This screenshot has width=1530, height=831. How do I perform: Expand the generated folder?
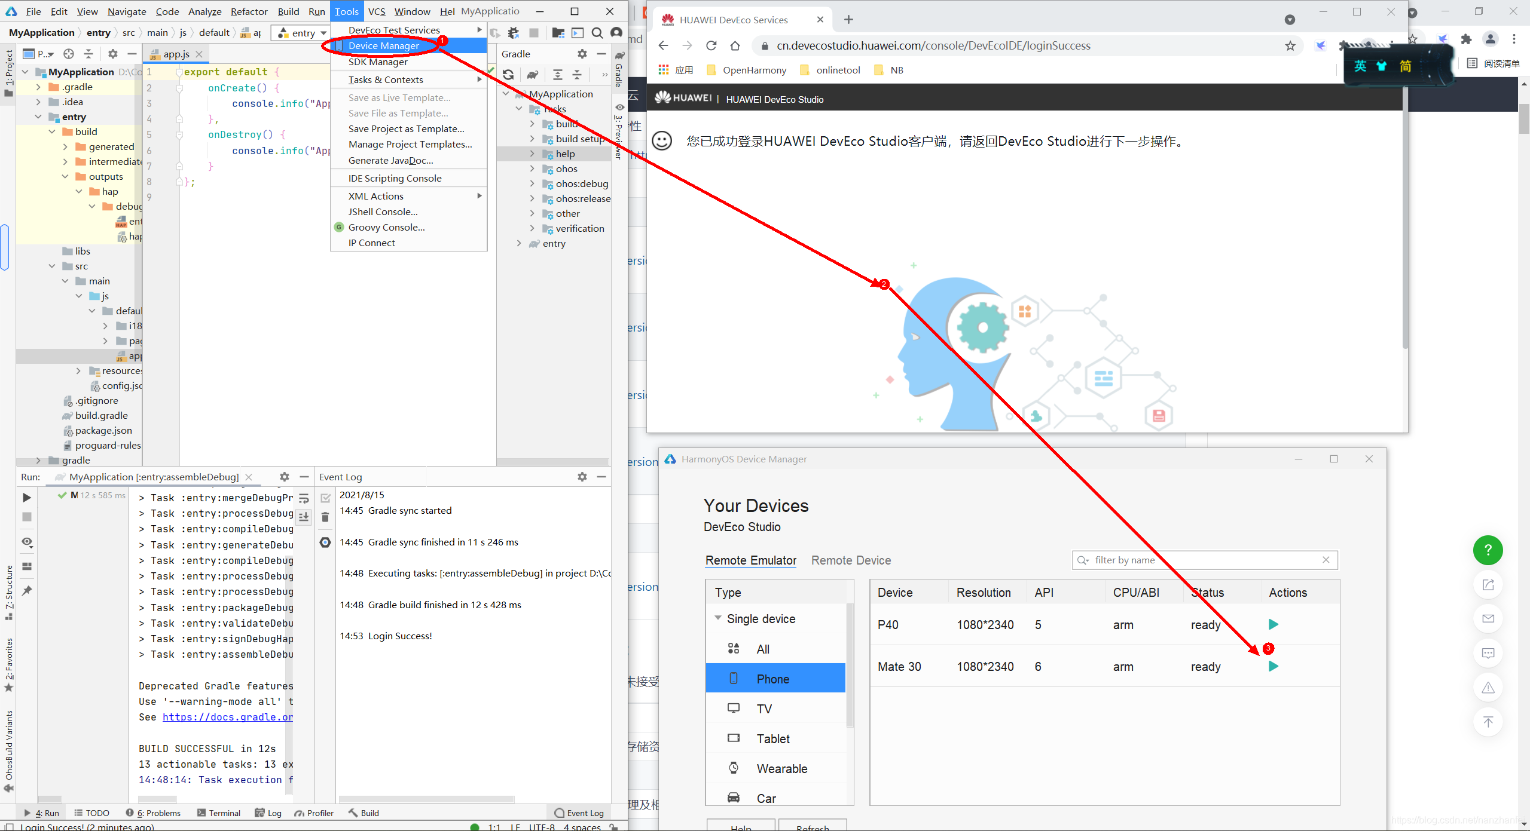pos(66,146)
